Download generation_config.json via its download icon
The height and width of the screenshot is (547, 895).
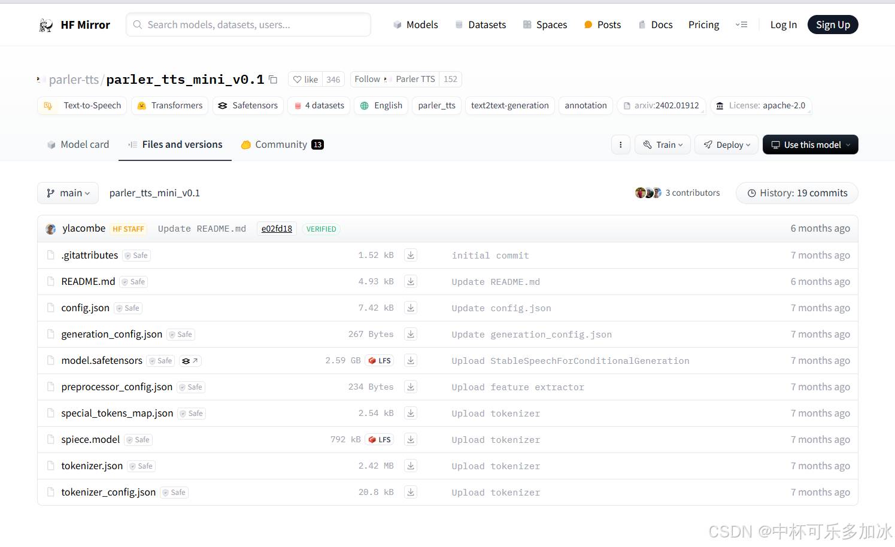click(x=411, y=334)
